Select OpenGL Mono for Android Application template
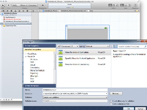The image size is (147, 110). tap(84, 58)
